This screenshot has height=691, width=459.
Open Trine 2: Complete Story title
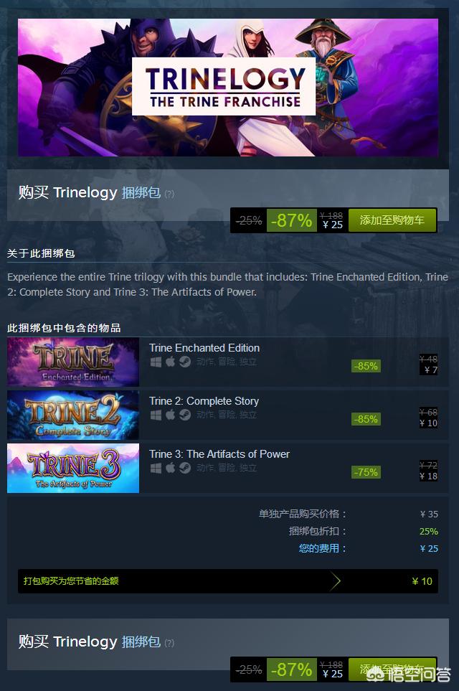[x=204, y=401]
